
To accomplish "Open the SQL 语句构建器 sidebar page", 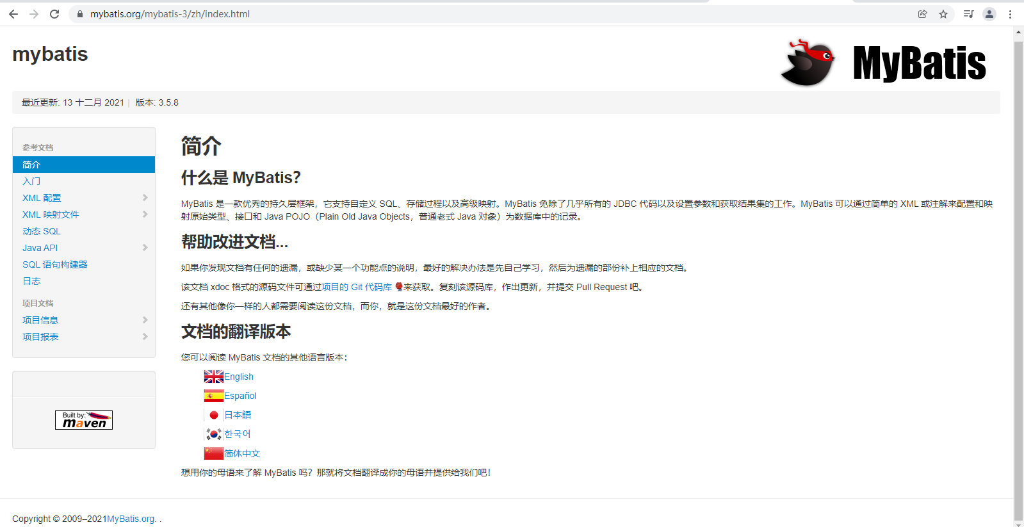I will pyautogui.click(x=55, y=264).
